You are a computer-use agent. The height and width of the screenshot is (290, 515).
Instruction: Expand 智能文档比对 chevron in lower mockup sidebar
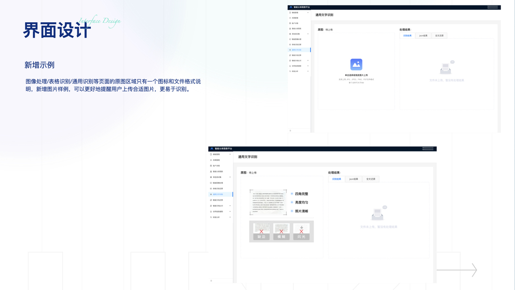230,206
